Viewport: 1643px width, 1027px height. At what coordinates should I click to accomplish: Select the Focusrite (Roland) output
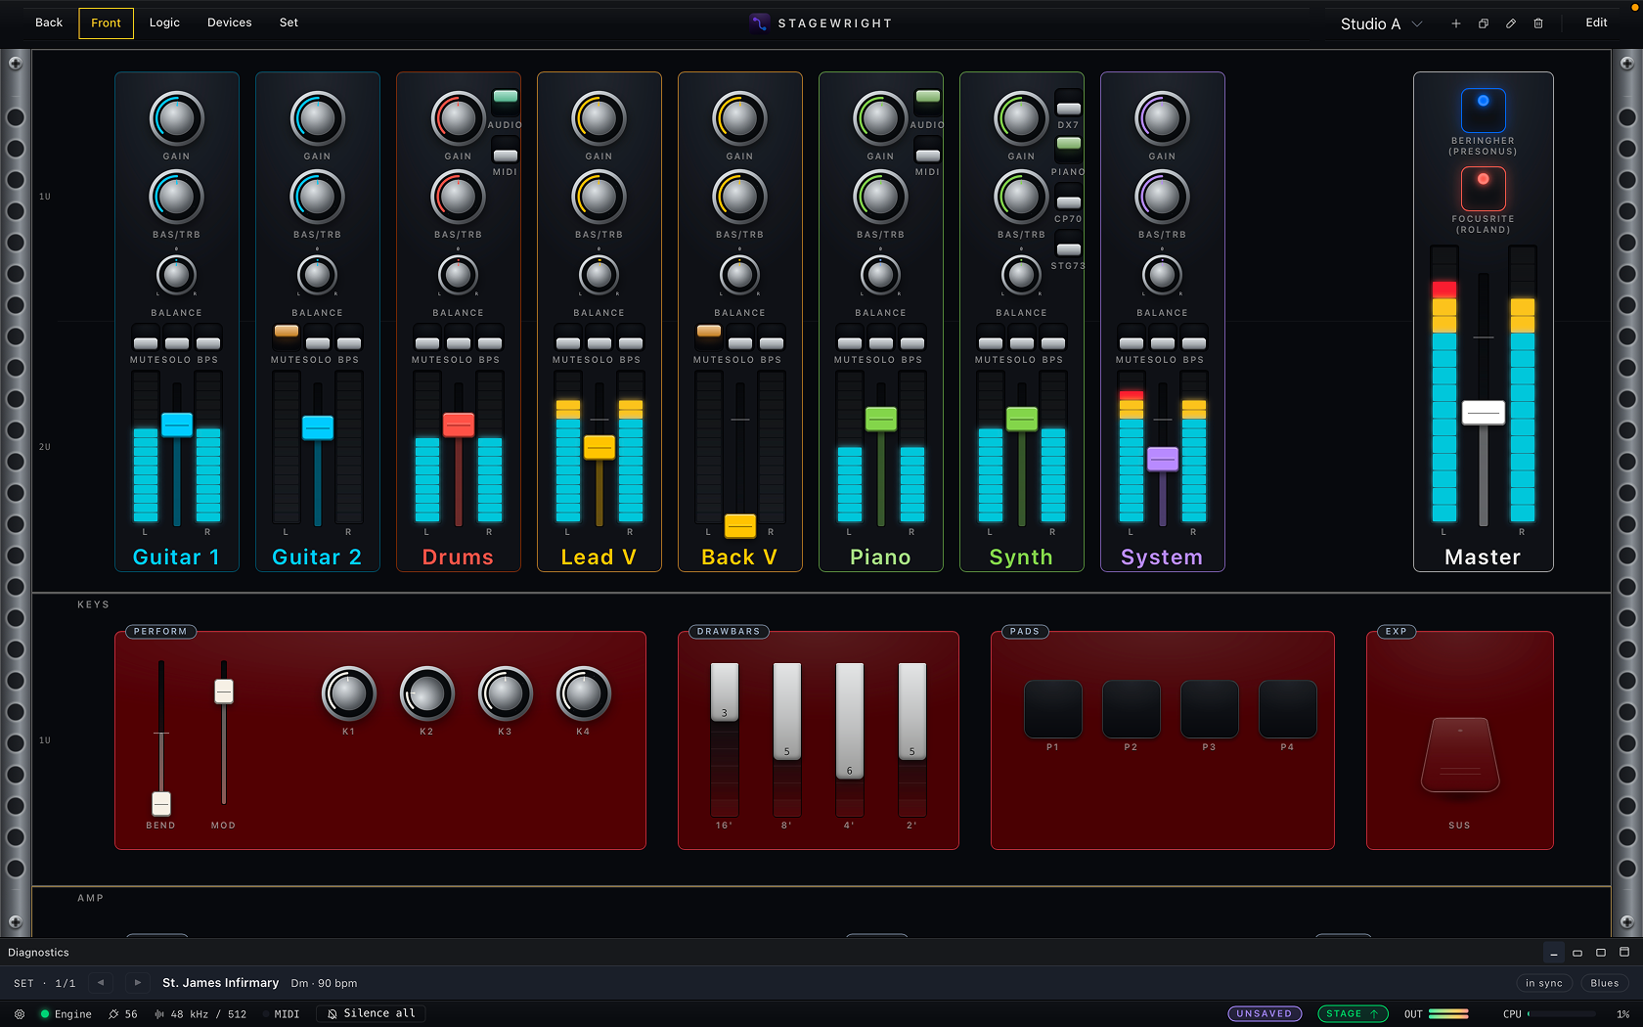click(1483, 188)
